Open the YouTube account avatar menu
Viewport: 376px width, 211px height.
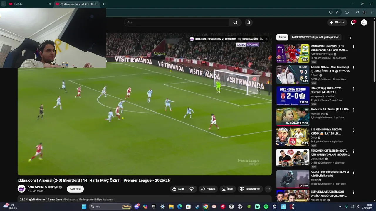point(364,23)
